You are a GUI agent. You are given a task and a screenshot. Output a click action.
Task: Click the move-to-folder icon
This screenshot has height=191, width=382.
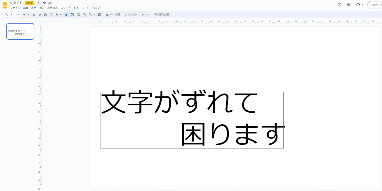[x=44, y=3]
